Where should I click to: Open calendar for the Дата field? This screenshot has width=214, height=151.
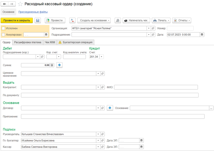202,35
